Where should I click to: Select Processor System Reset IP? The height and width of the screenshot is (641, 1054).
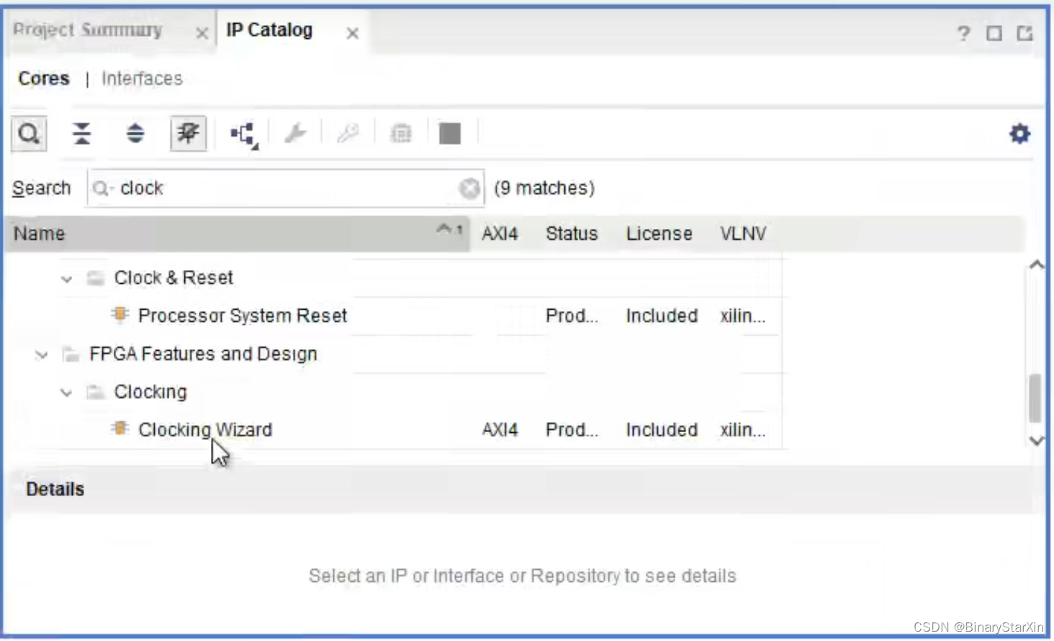point(243,315)
